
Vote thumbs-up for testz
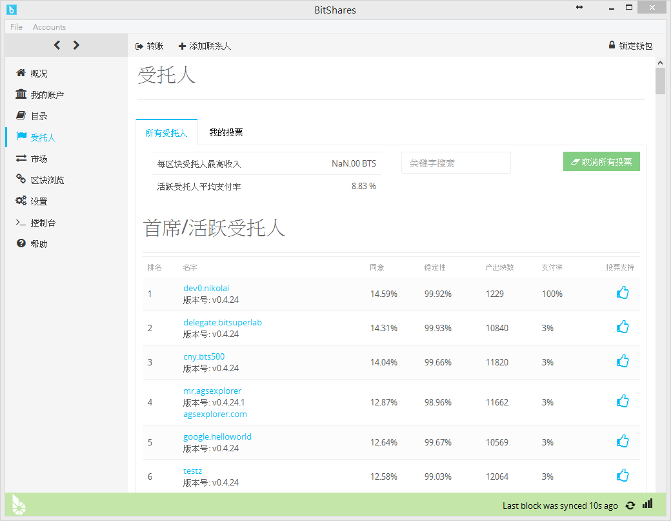tap(623, 475)
